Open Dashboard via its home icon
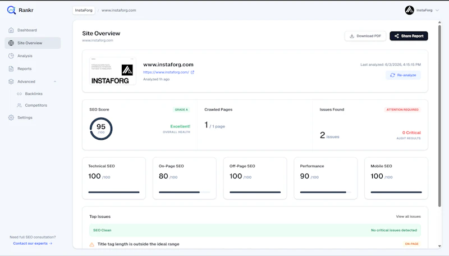 point(11,30)
